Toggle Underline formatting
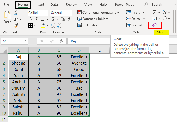177x122 pixels. 43,19
